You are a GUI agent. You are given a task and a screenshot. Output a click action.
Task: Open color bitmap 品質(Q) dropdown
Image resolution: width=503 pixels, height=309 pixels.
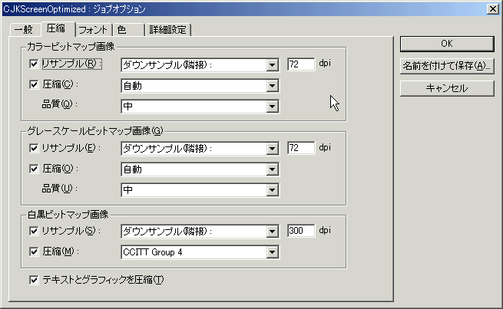(x=272, y=106)
